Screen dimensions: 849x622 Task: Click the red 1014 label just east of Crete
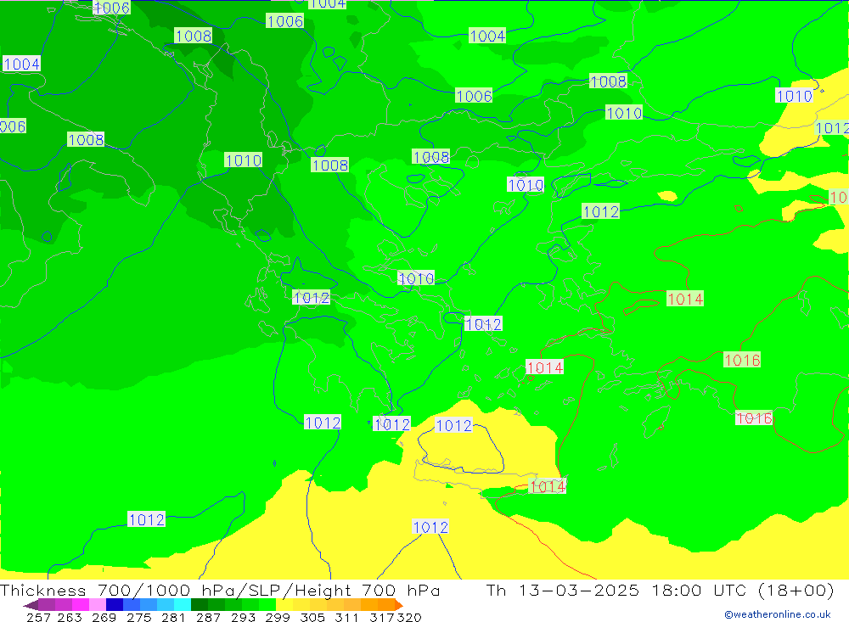coord(548,486)
